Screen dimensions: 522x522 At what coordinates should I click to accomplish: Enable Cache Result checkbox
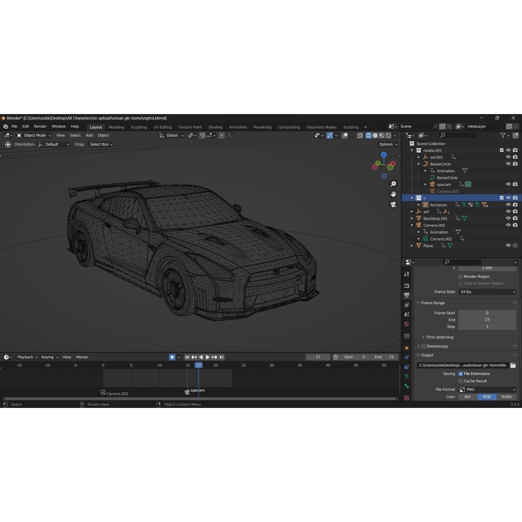461,381
